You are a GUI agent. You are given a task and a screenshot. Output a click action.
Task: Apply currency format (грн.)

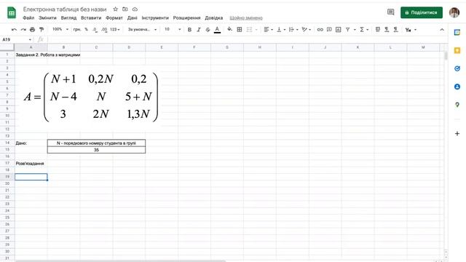click(x=77, y=29)
